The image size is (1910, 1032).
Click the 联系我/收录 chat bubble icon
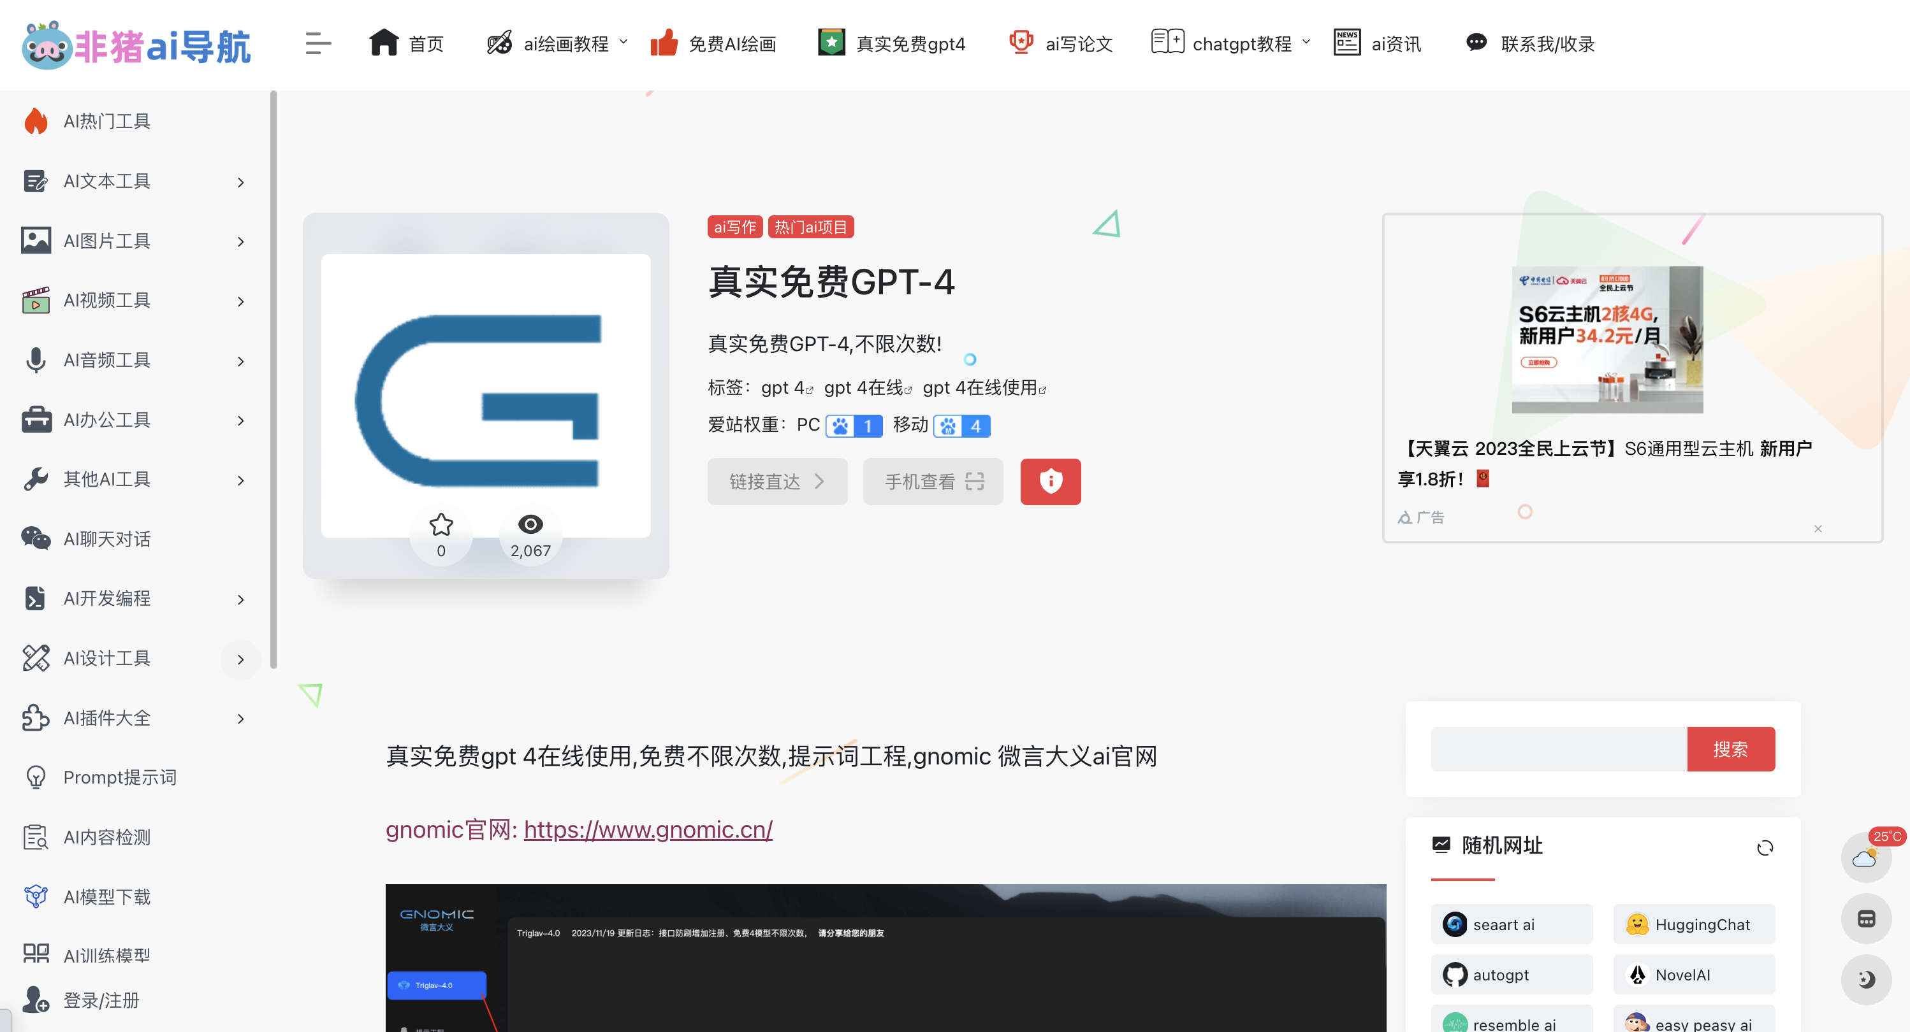pos(1476,42)
